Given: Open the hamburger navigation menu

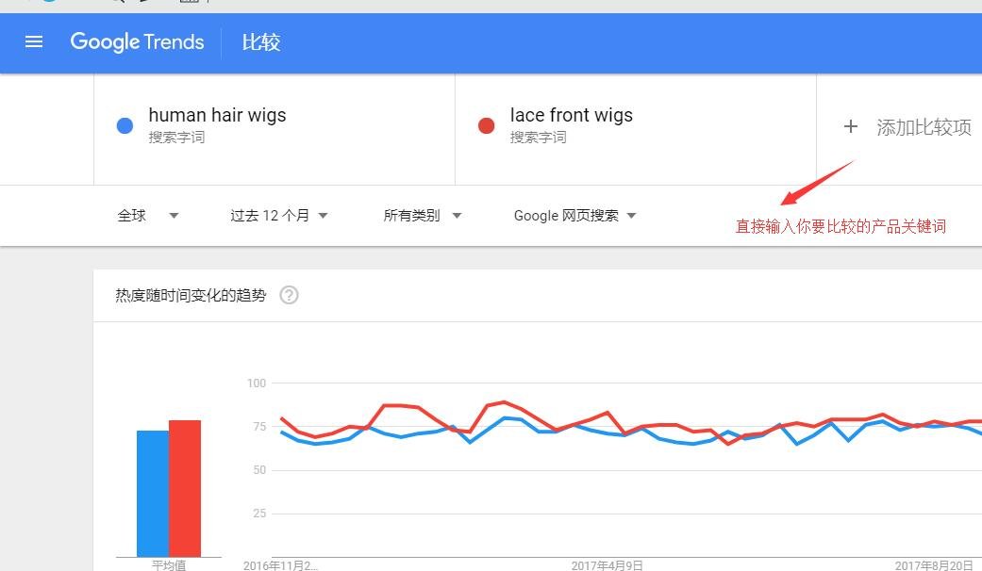Looking at the screenshot, I should click(34, 42).
